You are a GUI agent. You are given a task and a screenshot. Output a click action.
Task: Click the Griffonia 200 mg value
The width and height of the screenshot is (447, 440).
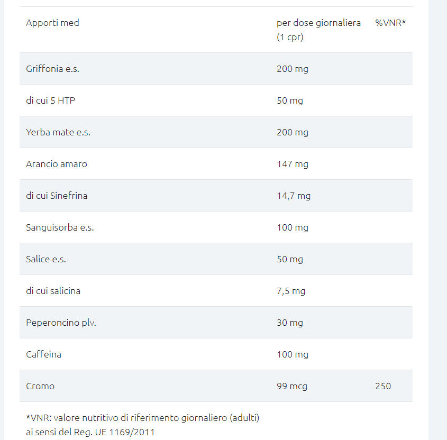point(293,69)
